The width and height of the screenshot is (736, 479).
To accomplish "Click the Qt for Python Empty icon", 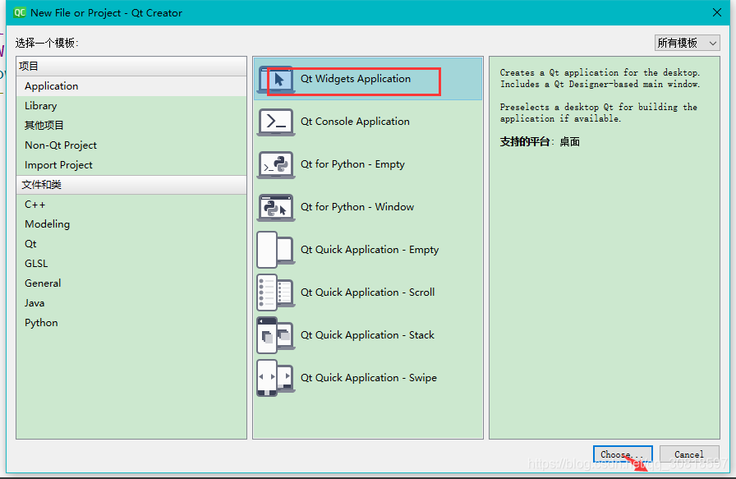I will (x=276, y=165).
